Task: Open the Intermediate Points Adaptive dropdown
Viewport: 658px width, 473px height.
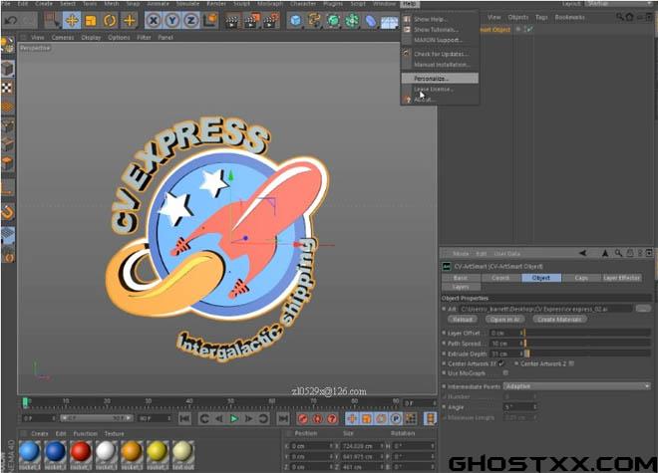Action: [576, 386]
